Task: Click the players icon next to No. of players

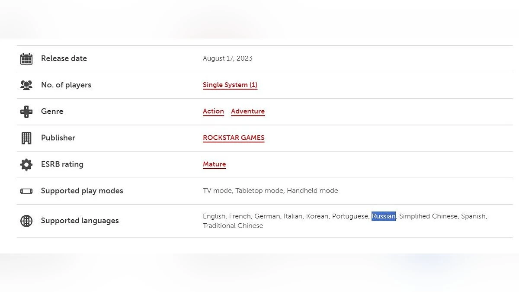Action: point(26,85)
